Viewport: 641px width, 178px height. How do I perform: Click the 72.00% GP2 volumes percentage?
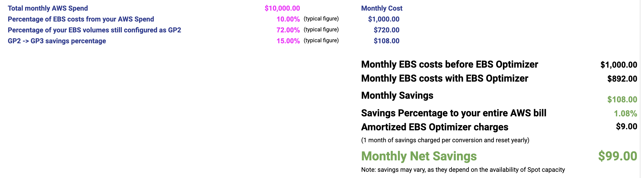coord(288,30)
